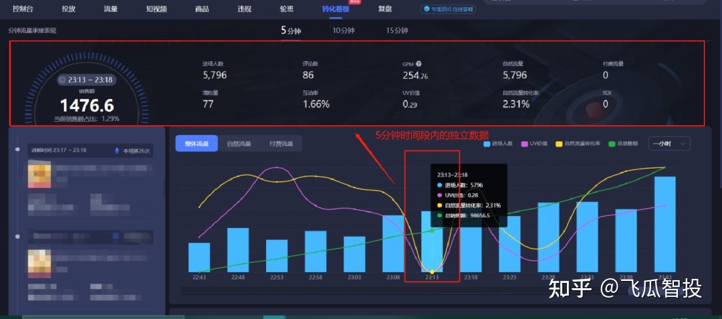Select the 自然流量 chart filter button
This screenshot has height=319, width=722.
point(237,143)
